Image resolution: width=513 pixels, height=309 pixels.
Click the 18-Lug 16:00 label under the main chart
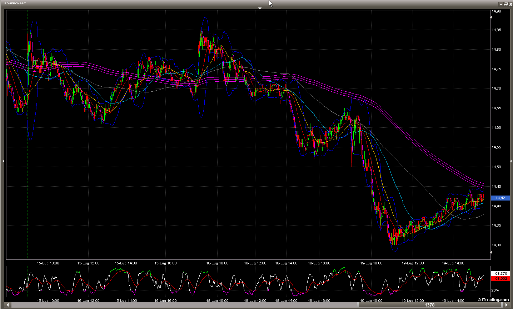point(319,263)
